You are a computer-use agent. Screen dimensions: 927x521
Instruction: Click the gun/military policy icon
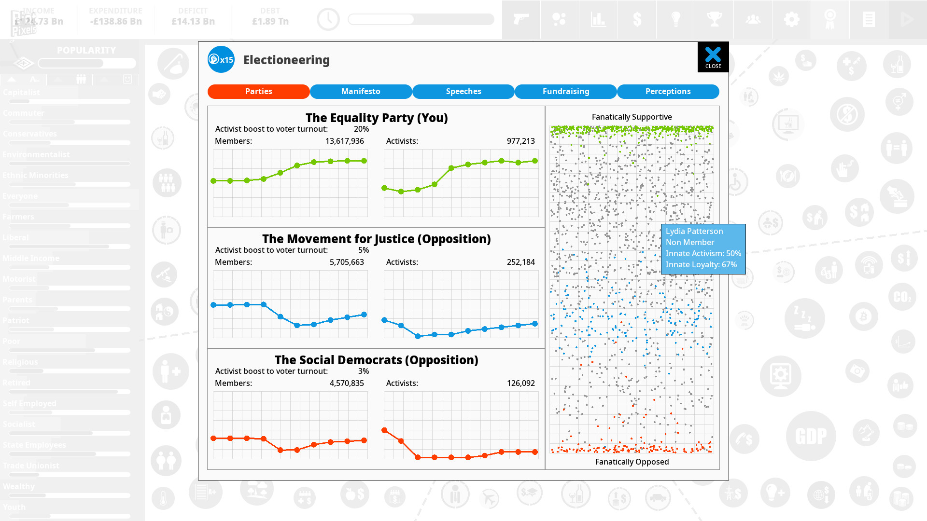tap(521, 19)
